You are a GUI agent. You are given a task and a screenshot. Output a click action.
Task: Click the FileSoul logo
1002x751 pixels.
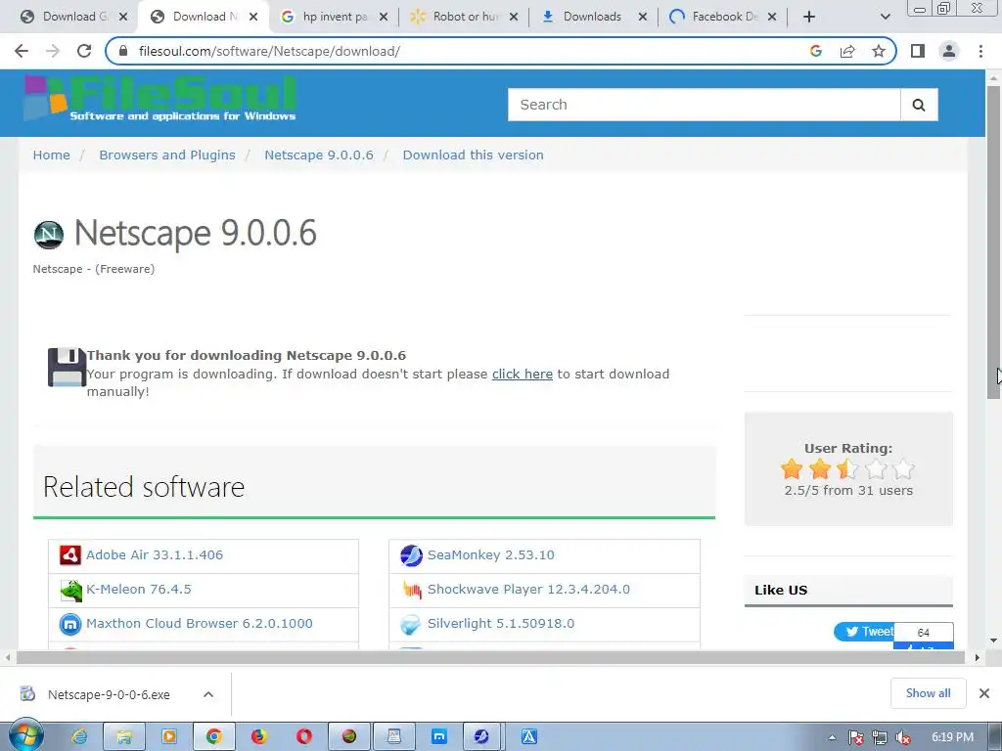[x=159, y=99]
